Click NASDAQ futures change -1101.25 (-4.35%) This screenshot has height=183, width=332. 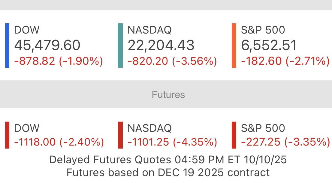[x=172, y=142]
